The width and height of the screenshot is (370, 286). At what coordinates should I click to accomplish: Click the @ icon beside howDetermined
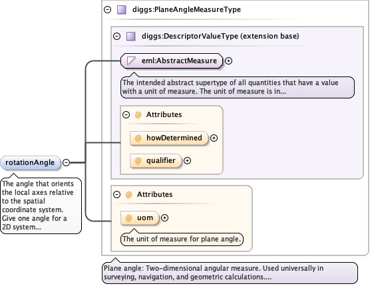(138, 138)
